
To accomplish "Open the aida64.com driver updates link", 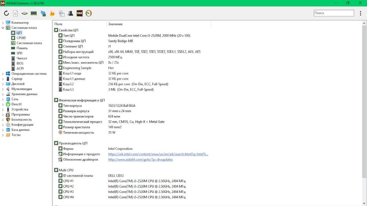I will [141, 159].
